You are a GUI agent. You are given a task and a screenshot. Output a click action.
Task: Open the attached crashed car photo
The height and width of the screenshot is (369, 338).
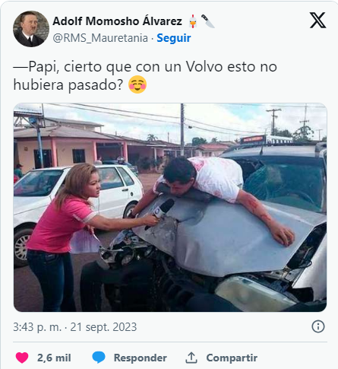pos(170,208)
